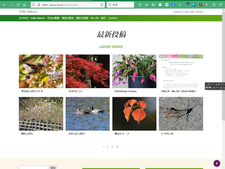The width and height of the screenshot is (225, 169).
Task: Open the 日本の野鳥 menu item
Action: click(x=53, y=18)
